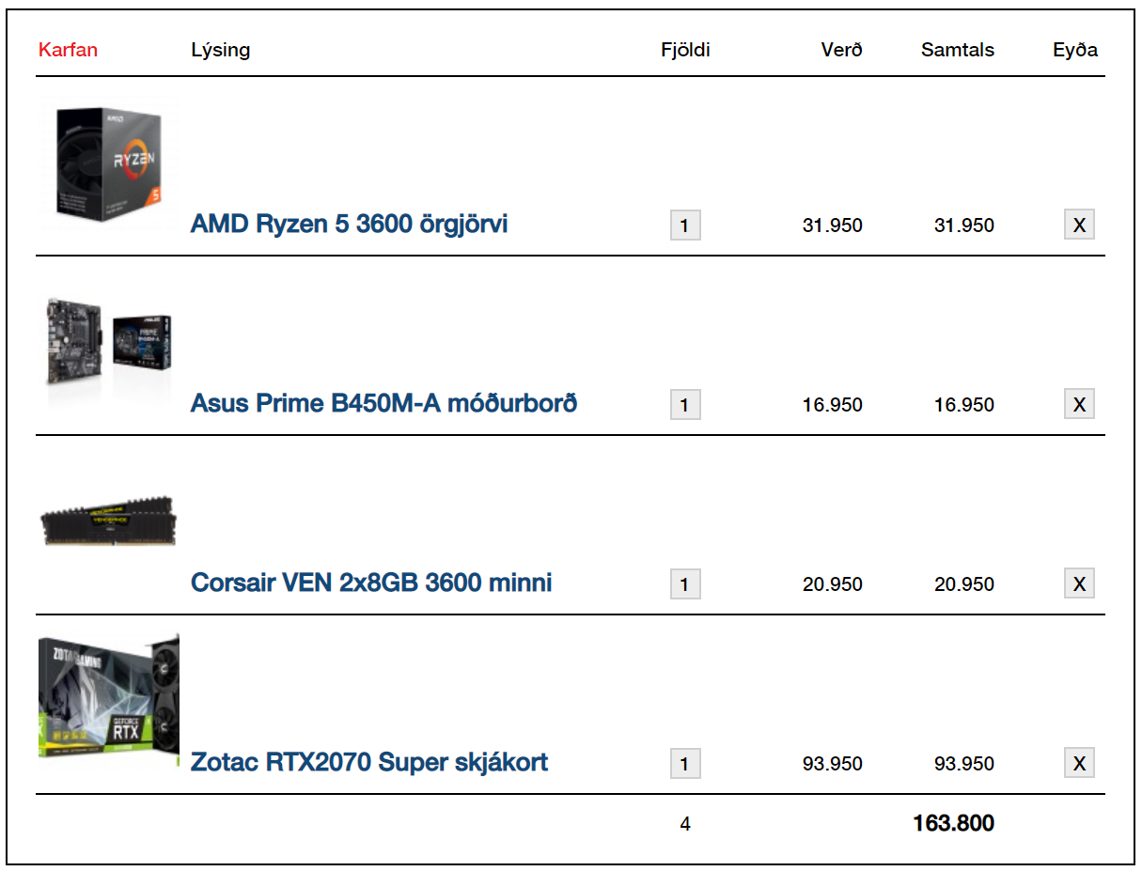Open Asus Prime B450M-A móðurborð link
This screenshot has height=871, width=1142.
coord(383,403)
